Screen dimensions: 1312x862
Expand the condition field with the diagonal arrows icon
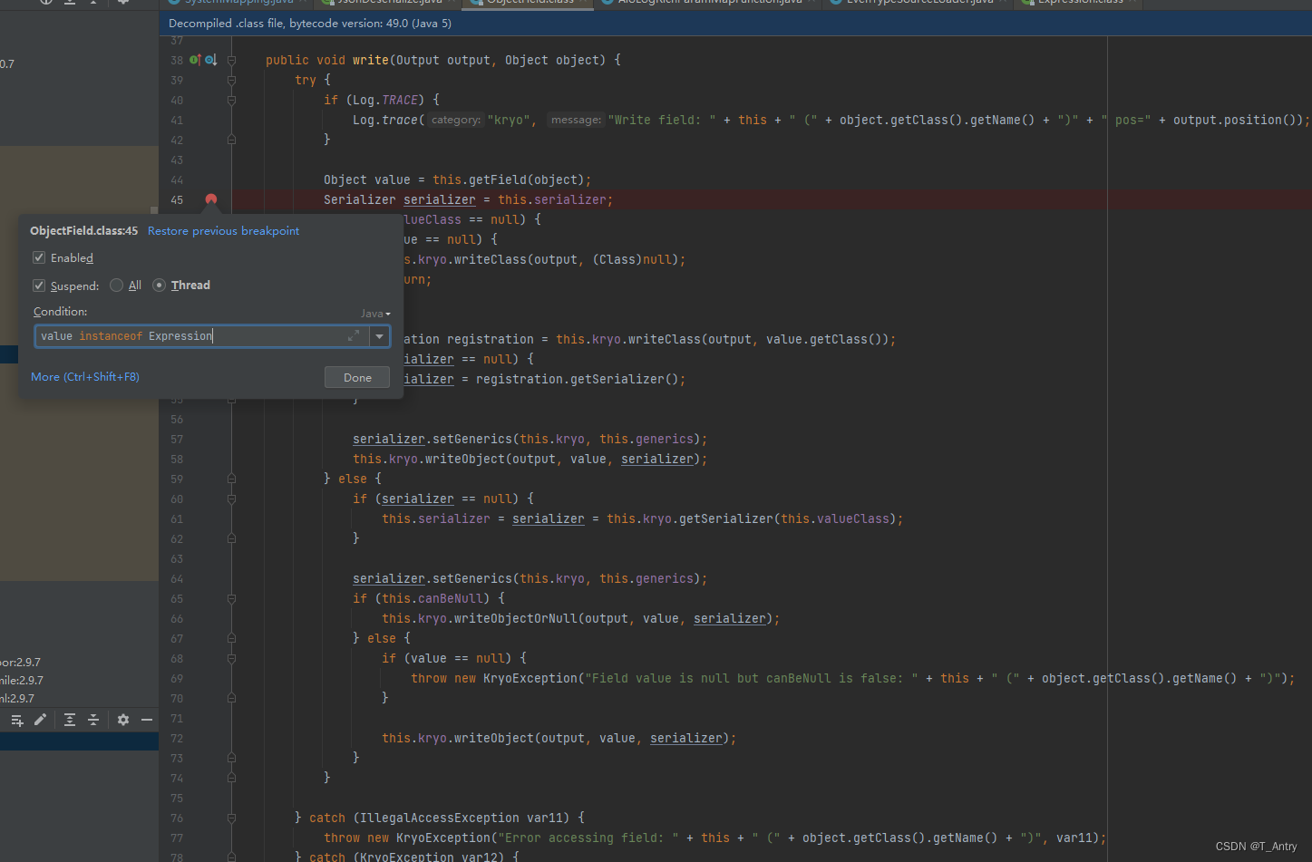click(x=354, y=336)
